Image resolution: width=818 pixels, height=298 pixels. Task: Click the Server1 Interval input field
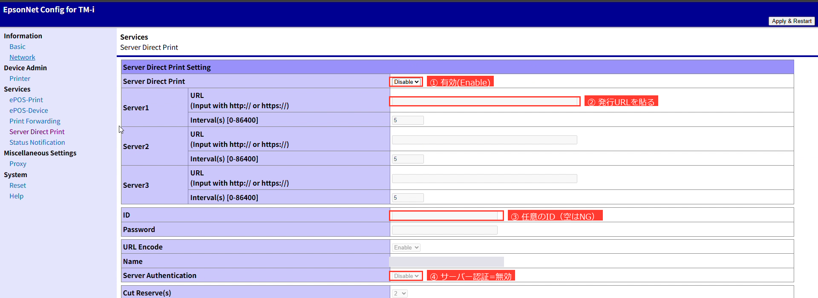(408, 120)
